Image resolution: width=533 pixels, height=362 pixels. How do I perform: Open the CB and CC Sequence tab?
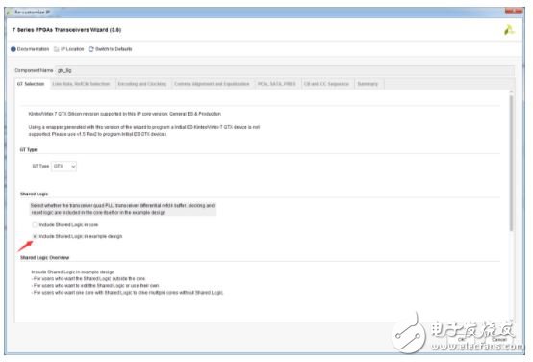click(326, 84)
